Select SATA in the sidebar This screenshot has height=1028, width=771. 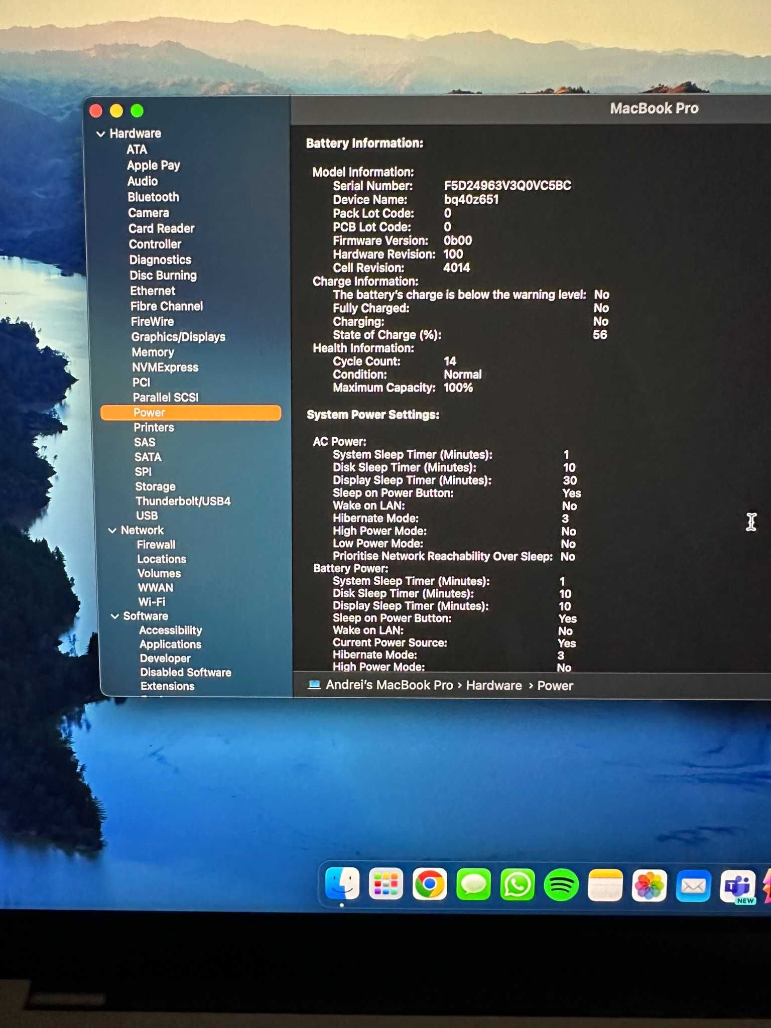(148, 457)
